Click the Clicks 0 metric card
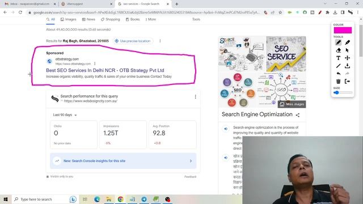This screenshot has width=363, height=204. click(x=74, y=135)
